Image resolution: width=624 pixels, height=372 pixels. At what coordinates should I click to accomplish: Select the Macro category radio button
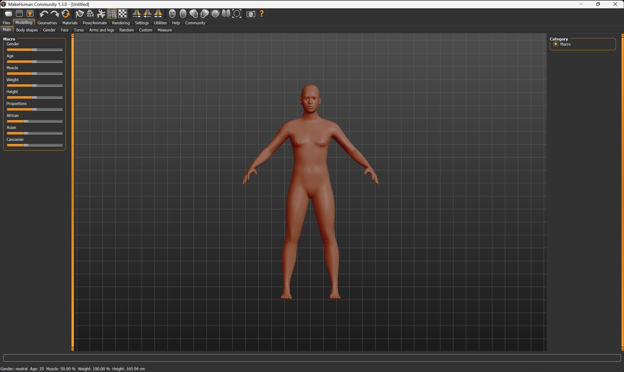tap(556, 44)
